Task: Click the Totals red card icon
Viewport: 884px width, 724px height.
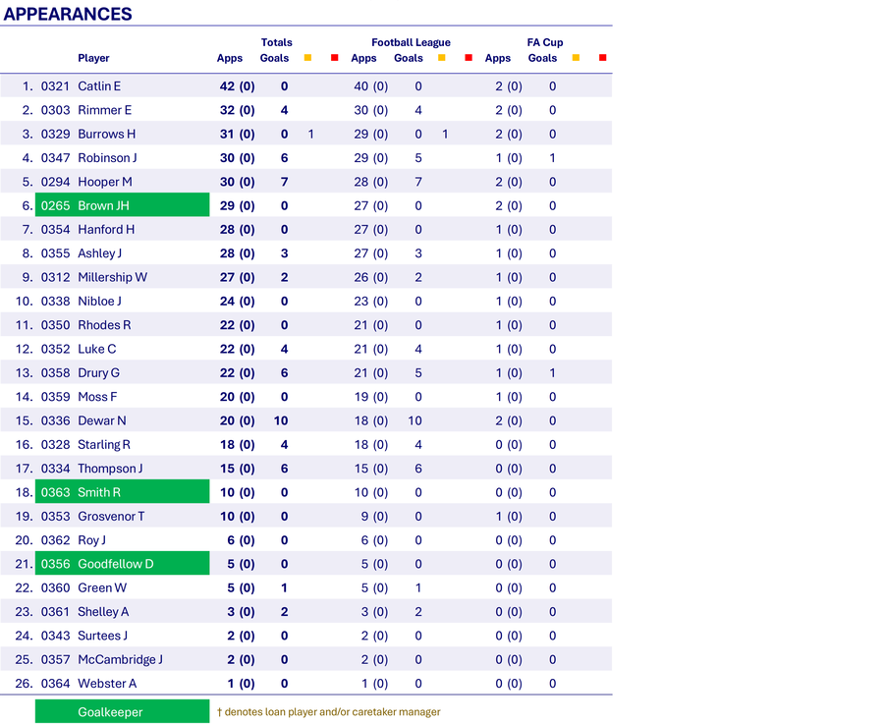Action: 335,58
